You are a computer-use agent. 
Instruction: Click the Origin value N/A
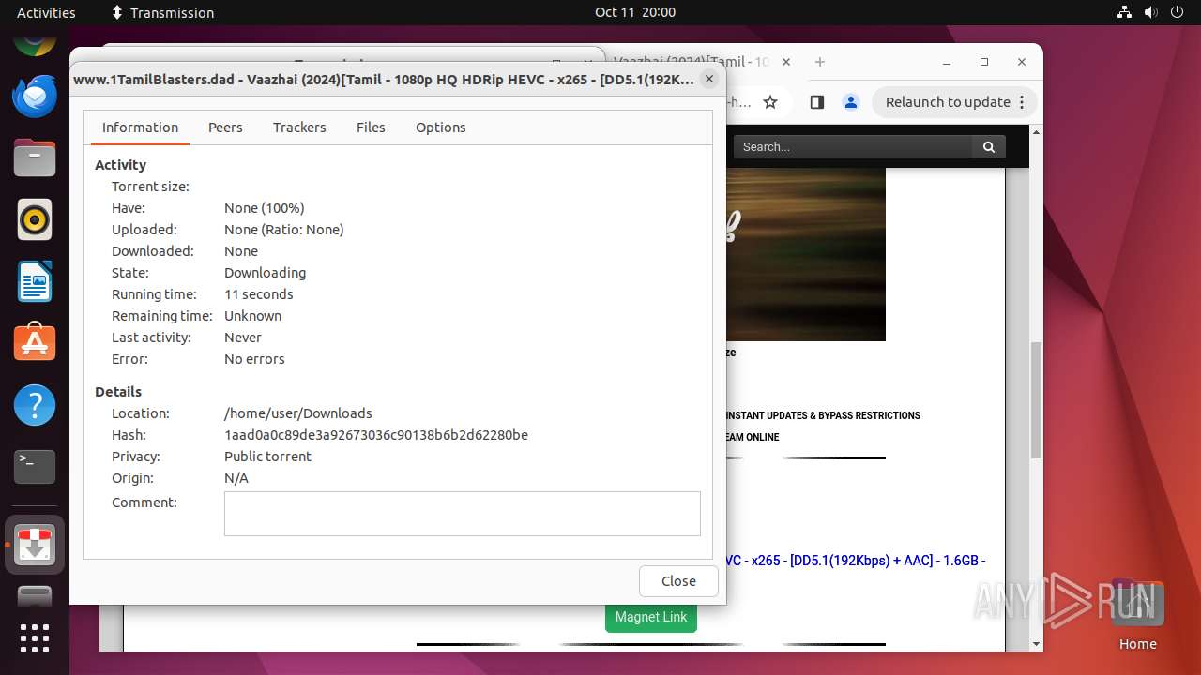pyautogui.click(x=236, y=478)
